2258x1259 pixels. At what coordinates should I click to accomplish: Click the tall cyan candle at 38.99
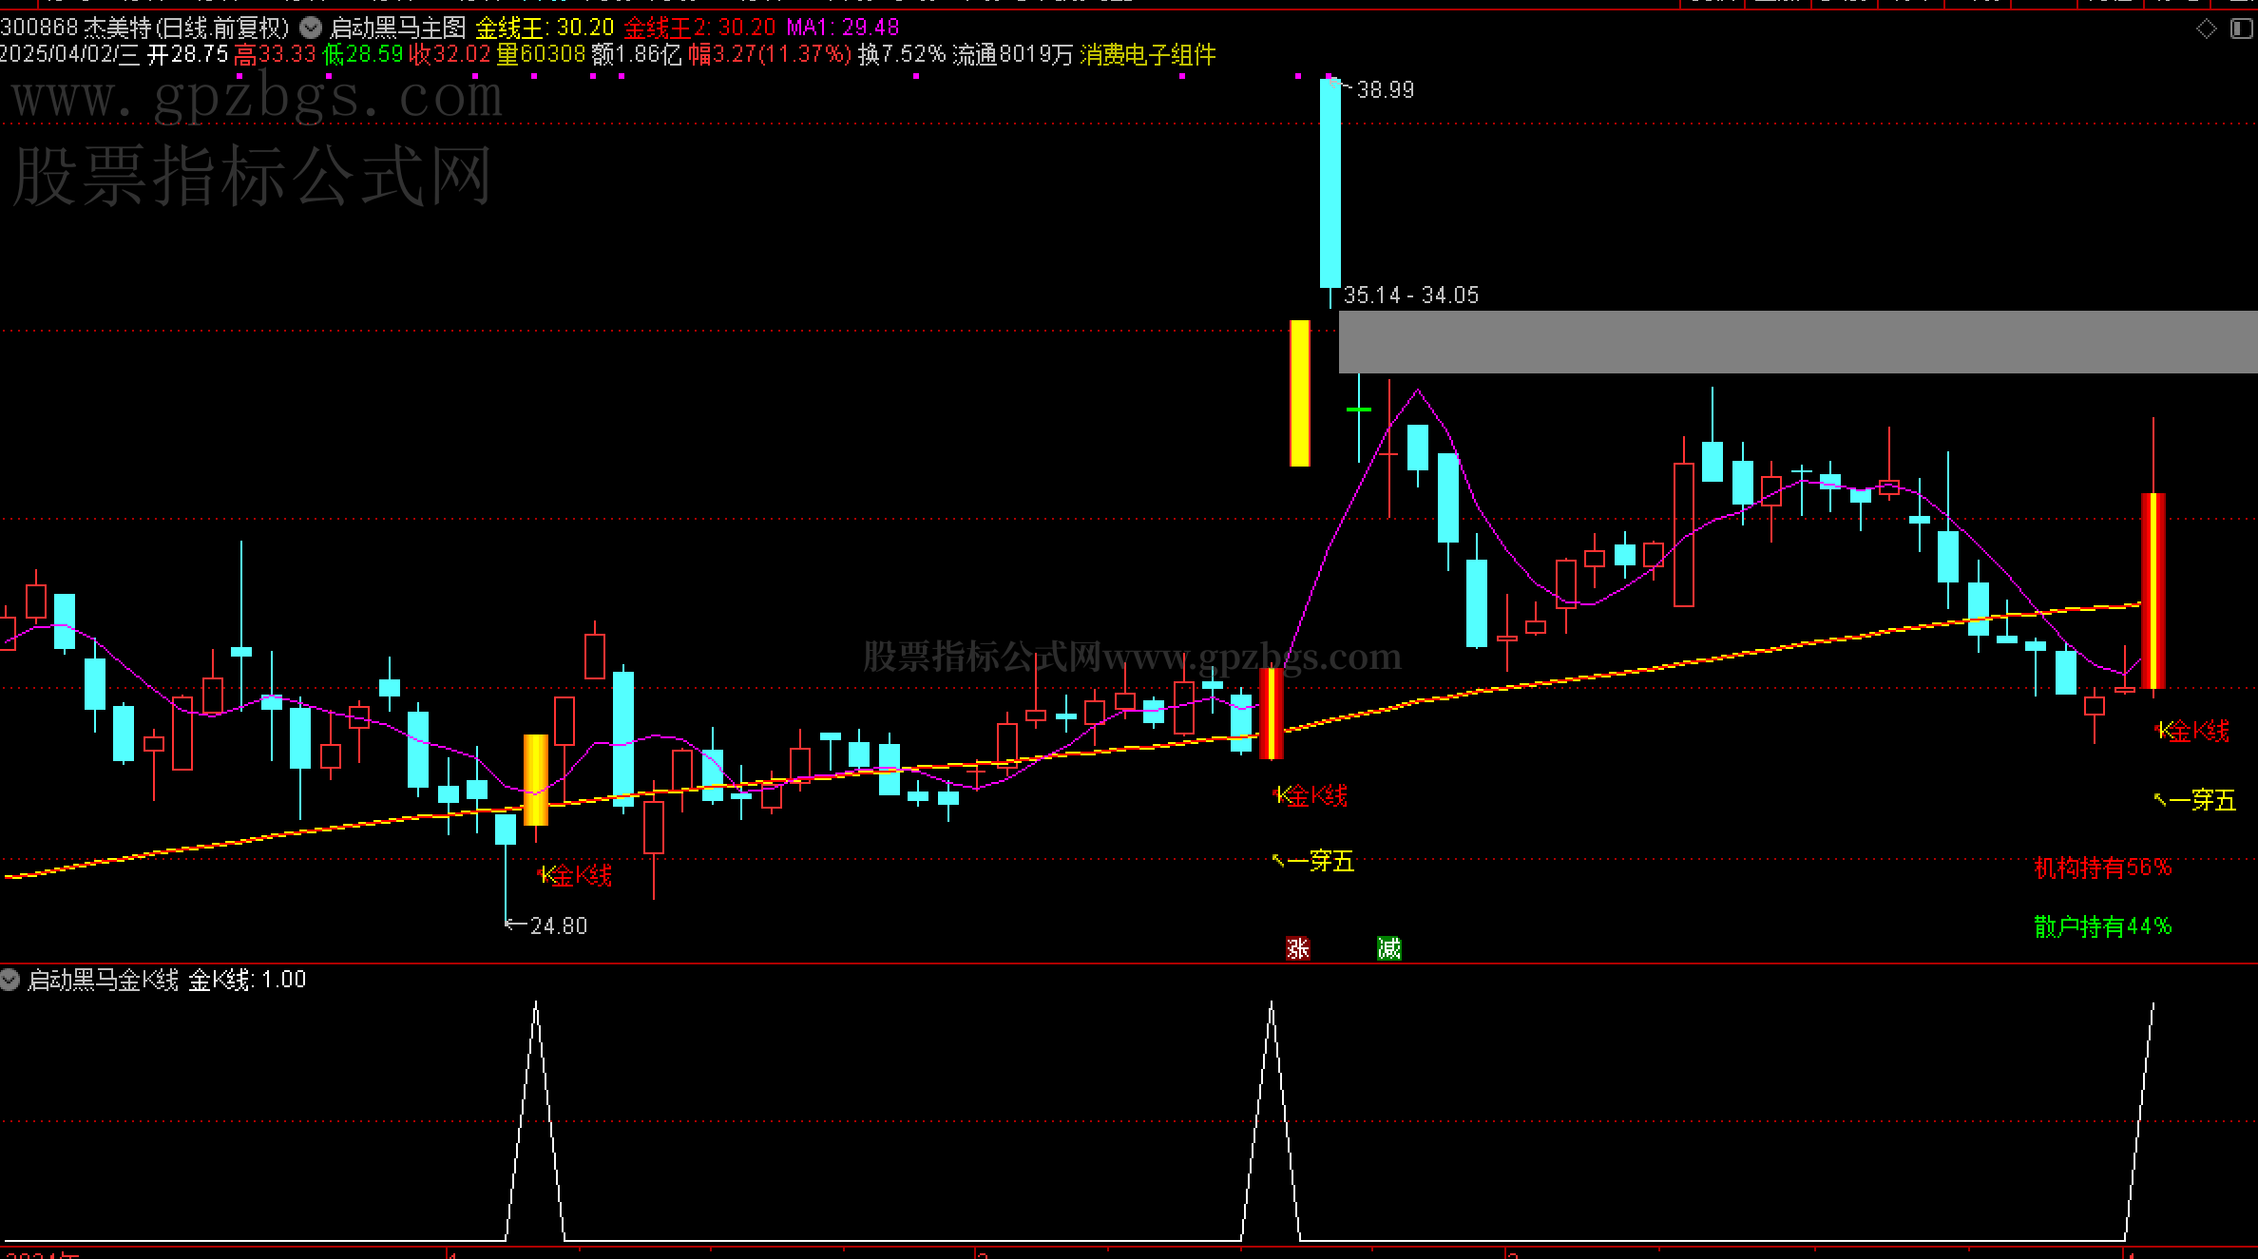[1330, 183]
